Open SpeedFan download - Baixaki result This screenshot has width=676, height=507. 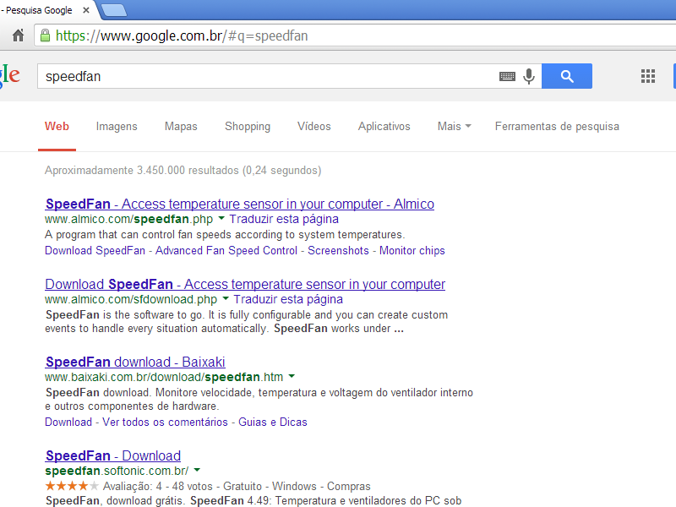pos(135,363)
